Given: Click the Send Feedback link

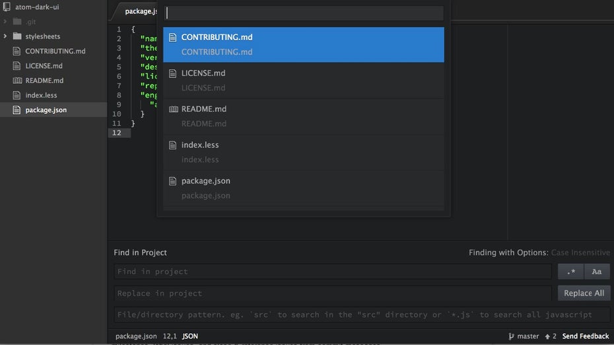Looking at the screenshot, I should [586, 336].
